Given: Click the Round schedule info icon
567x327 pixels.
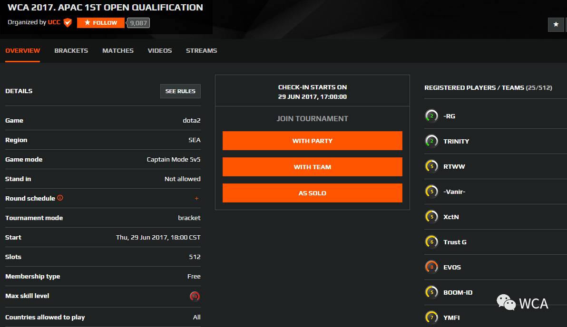Looking at the screenshot, I should pyautogui.click(x=60, y=198).
